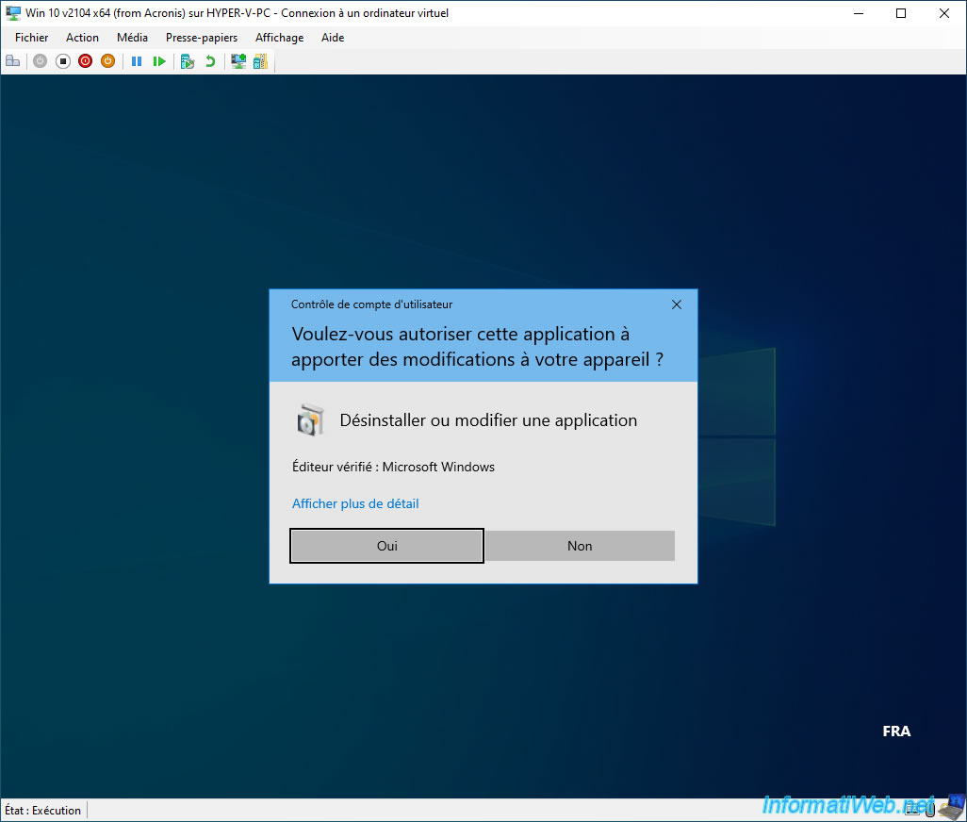The width and height of the screenshot is (967, 822).
Task: Click the Ctrl+Alt+Del toolbar icon
Action: (13, 61)
